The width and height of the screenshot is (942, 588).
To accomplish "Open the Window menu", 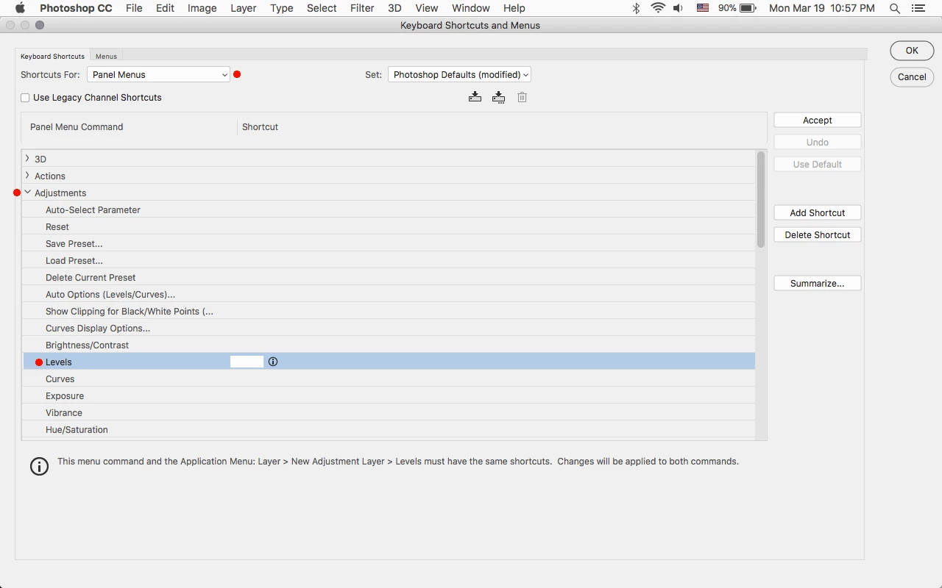I will tap(471, 8).
